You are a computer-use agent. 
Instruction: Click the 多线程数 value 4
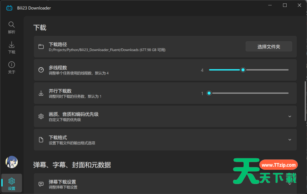(x=202, y=70)
